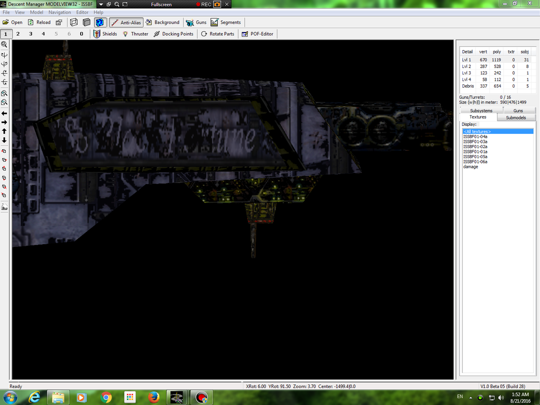Viewport: 540px width, 405px height.
Task: Click the first cube view preset icon
Action: [4, 151]
